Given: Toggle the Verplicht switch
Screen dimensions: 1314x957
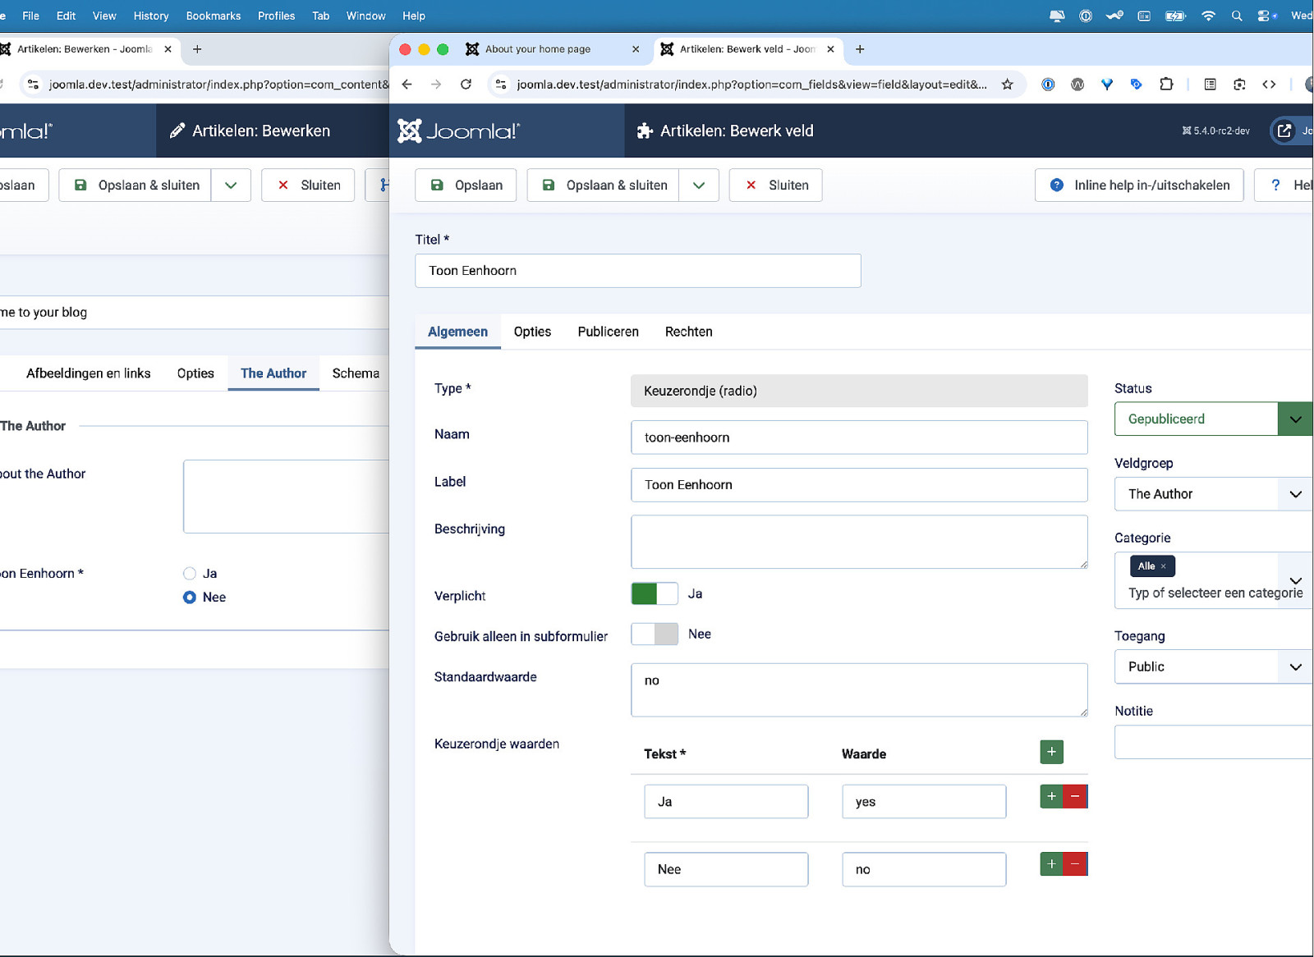Looking at the screenshot, I should tap(654, 593).
